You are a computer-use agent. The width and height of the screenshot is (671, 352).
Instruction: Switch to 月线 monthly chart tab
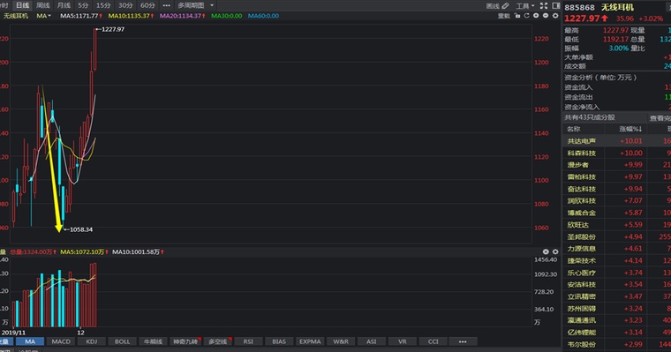point(64,5)
